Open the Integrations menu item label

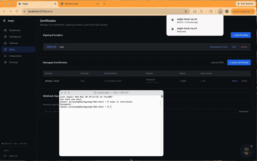pos(16,56)
